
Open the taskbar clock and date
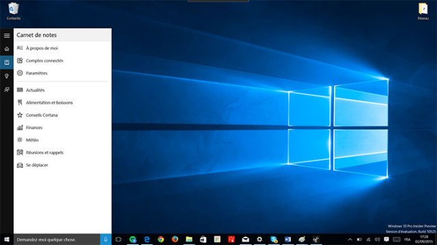pyautogui.click(x=424, y=240)
